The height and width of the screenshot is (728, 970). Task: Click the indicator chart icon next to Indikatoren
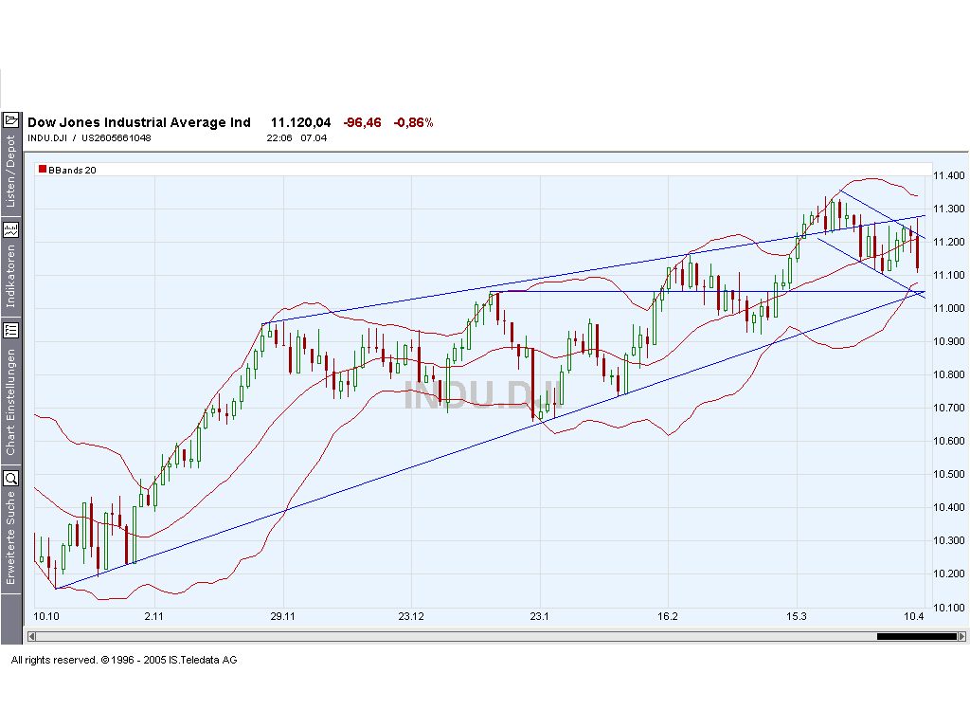tap(12, 229)
